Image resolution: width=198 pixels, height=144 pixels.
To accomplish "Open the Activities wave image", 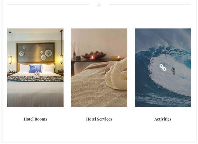I will pos(163,68).
